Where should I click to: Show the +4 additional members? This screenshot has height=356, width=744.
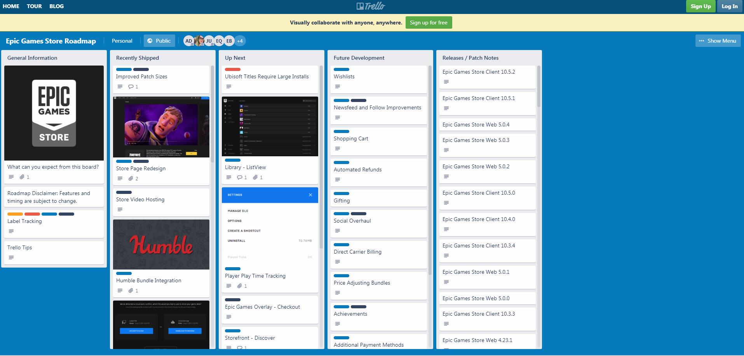[240, 41]
